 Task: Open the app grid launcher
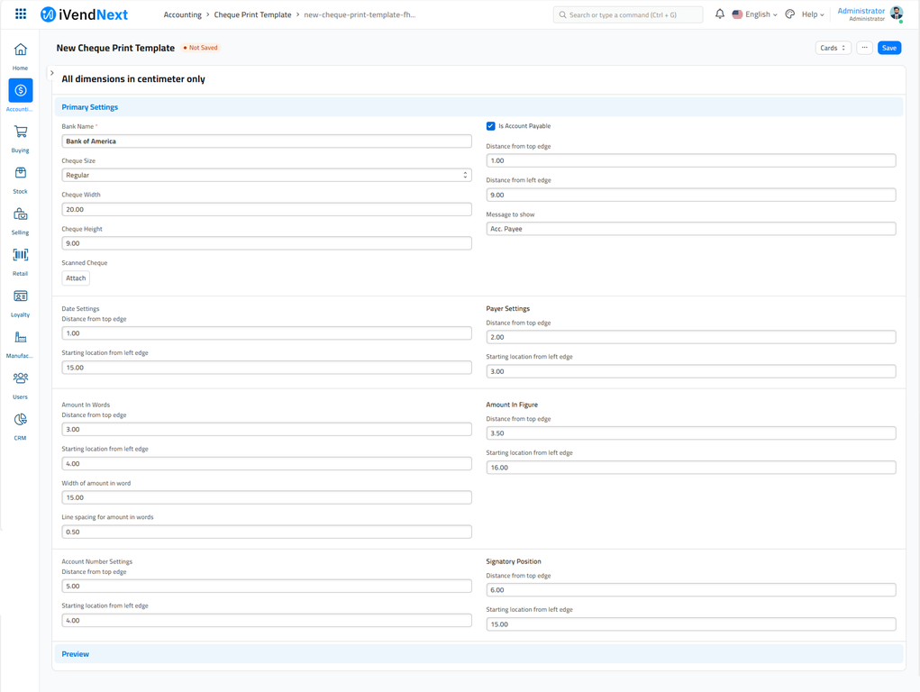tap(21, 14)
